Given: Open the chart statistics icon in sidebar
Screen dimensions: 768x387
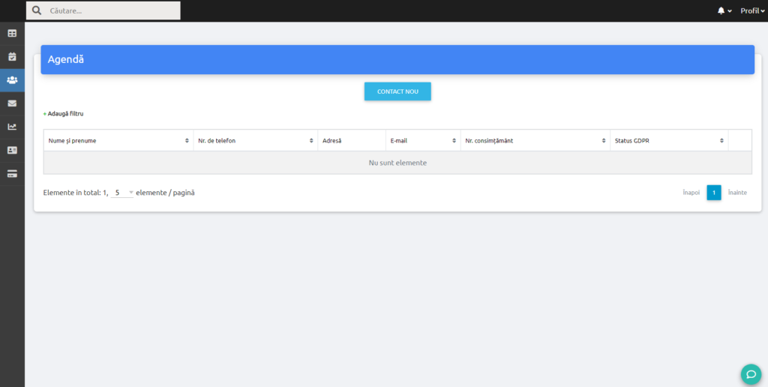Looking at the screenshot, I should pos(12,127).
